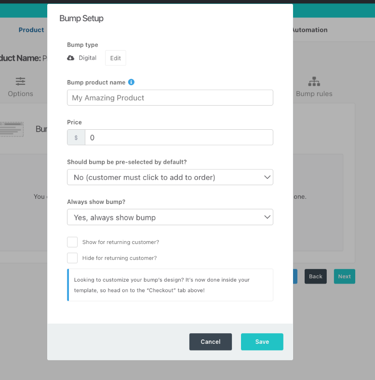Image resolution: width=375 pixels, height=380 pixels.
Task: Click the Options sliders icon
Action: (x=20, y=81)
